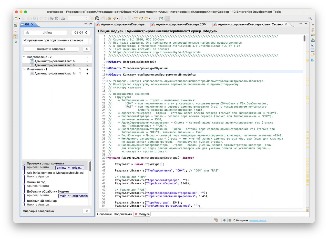Open the table view icon in right trim
The height and width of the screenshot is (240, 328).
313,50
